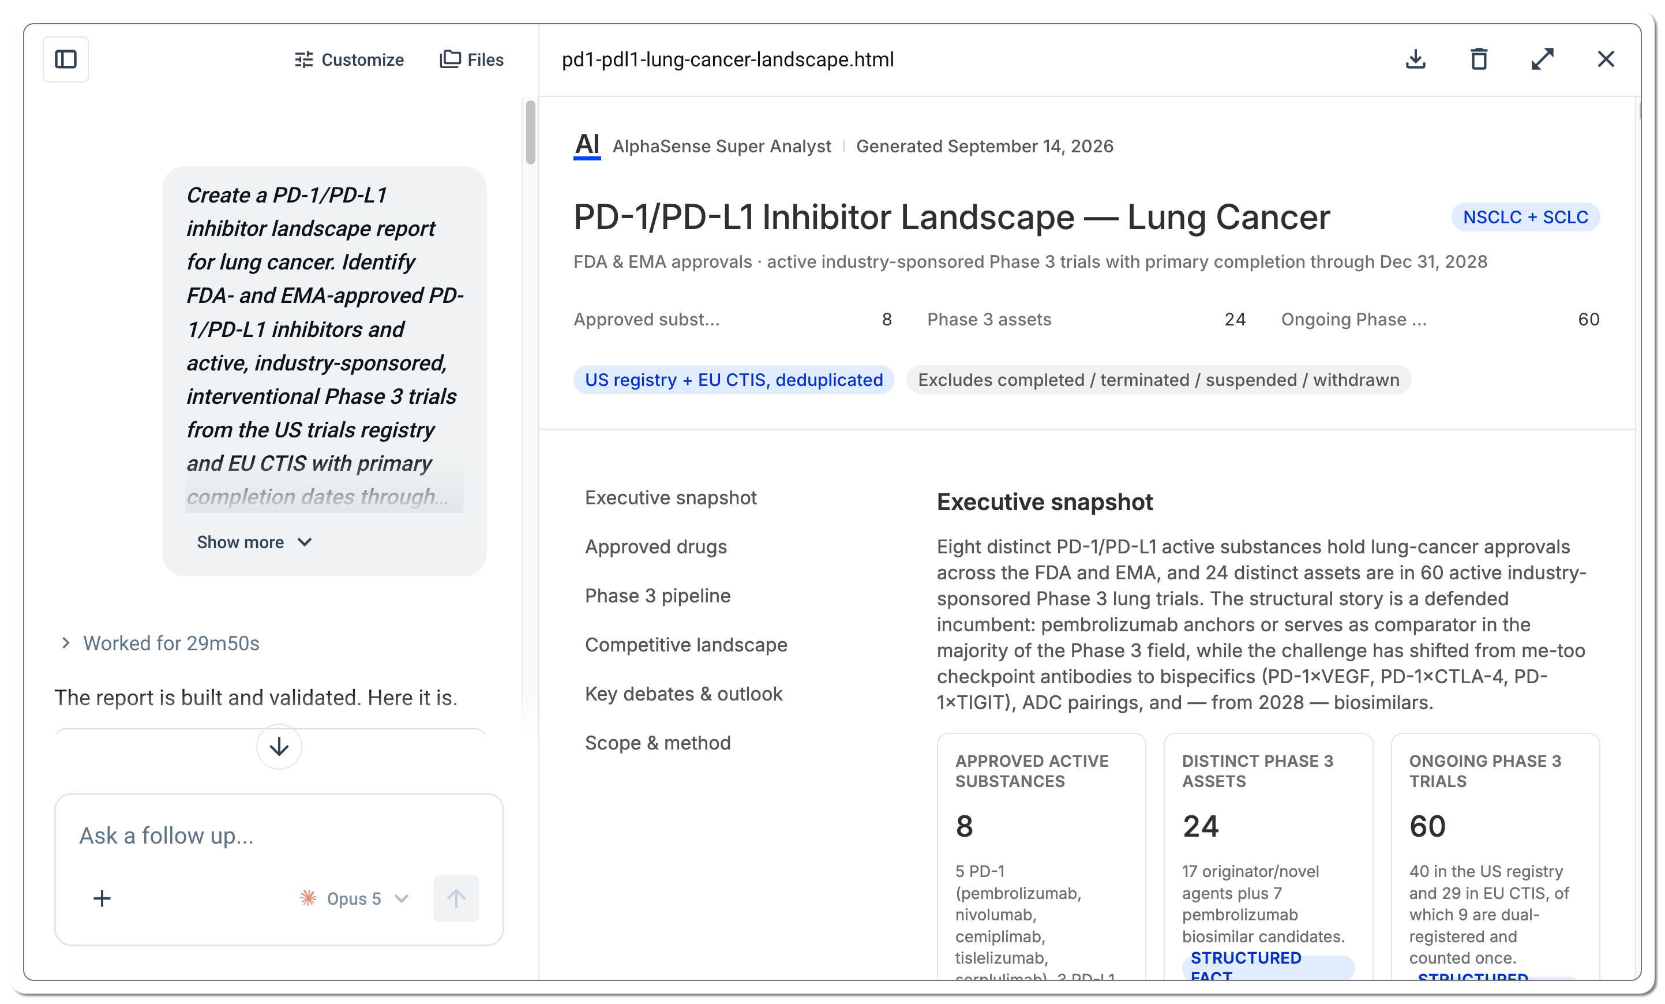Click US registry + EU CTIS, deduplicated tag
The height and width of the screenshot is (1004, 1665).
[x=734, y=380]
